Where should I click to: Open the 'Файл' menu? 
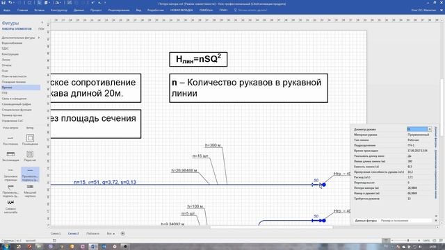pyautogui.click(x=7, y=10)
